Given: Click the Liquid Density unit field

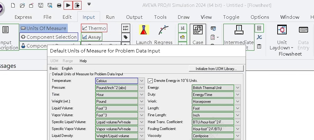Looking at the screenshot, I should click(117, 136).
